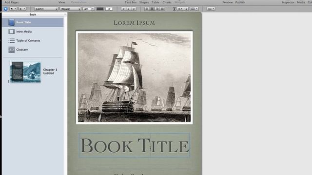Open the Cochin font family dropdown

(x=46, y=9)
